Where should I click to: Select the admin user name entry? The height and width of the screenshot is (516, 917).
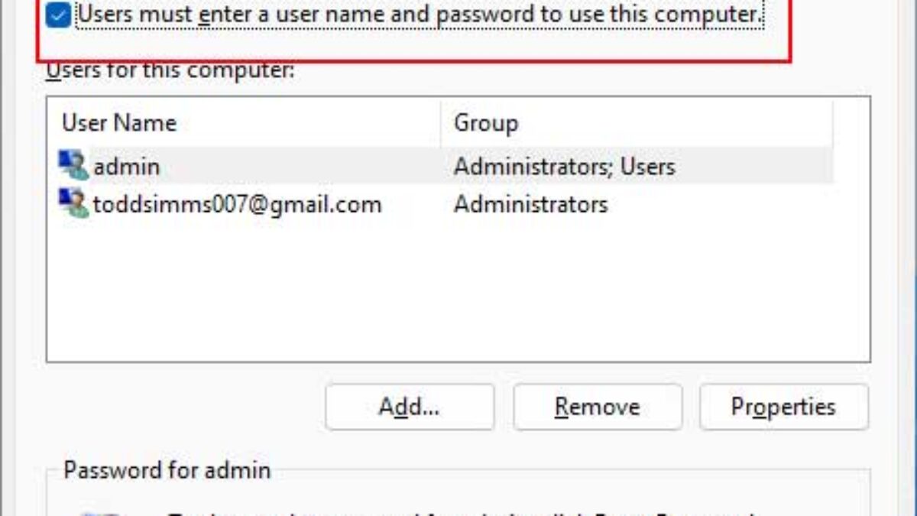[126, 167]
